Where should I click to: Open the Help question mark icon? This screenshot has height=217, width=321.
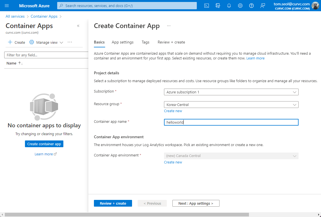(x=251, y=6)
